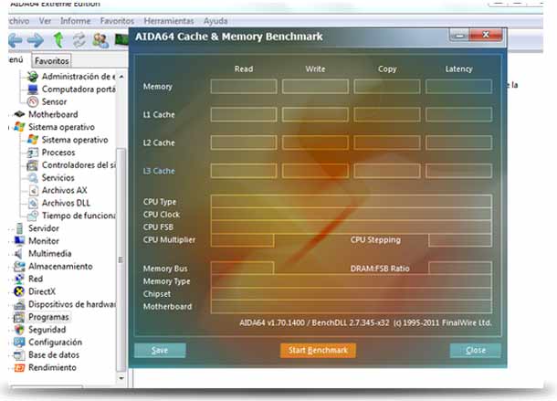Click the Memory Read result field
The height and width of the screenshot is (401, 557).
[x=244, y=87]
